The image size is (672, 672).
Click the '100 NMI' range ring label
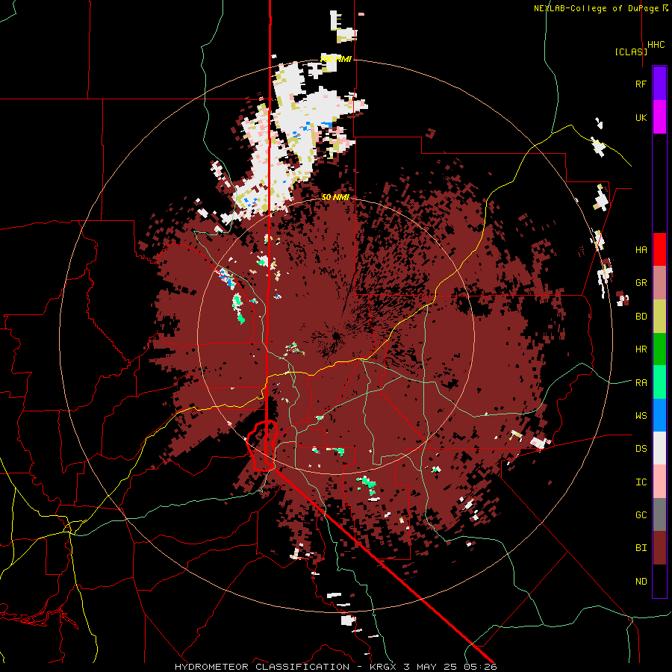pyautogui.click(x=335, y=59)
